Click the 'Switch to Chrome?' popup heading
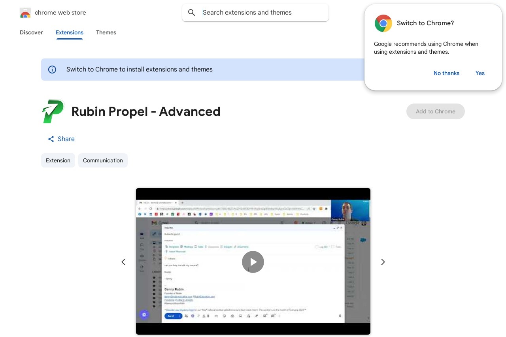 425,23
